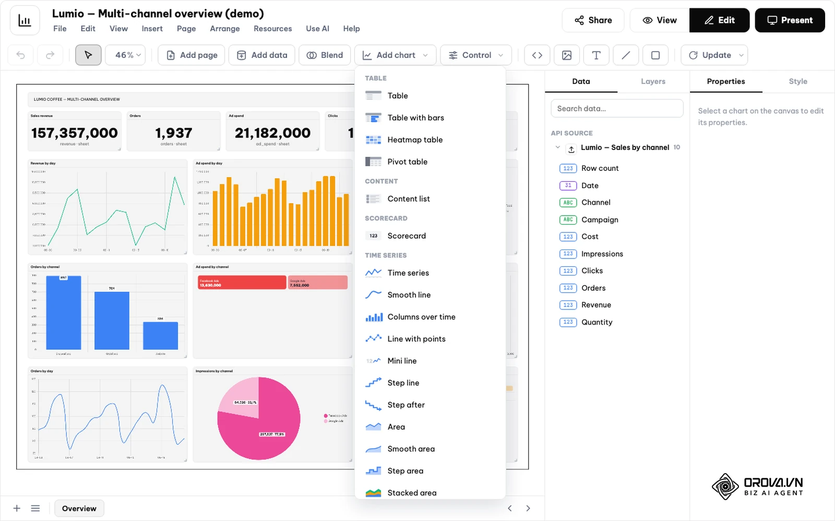Image resolution: width=835 pixels, height=521 pixels.
Task: Insert embed code with URL embed icon
Action: (537, 55)
